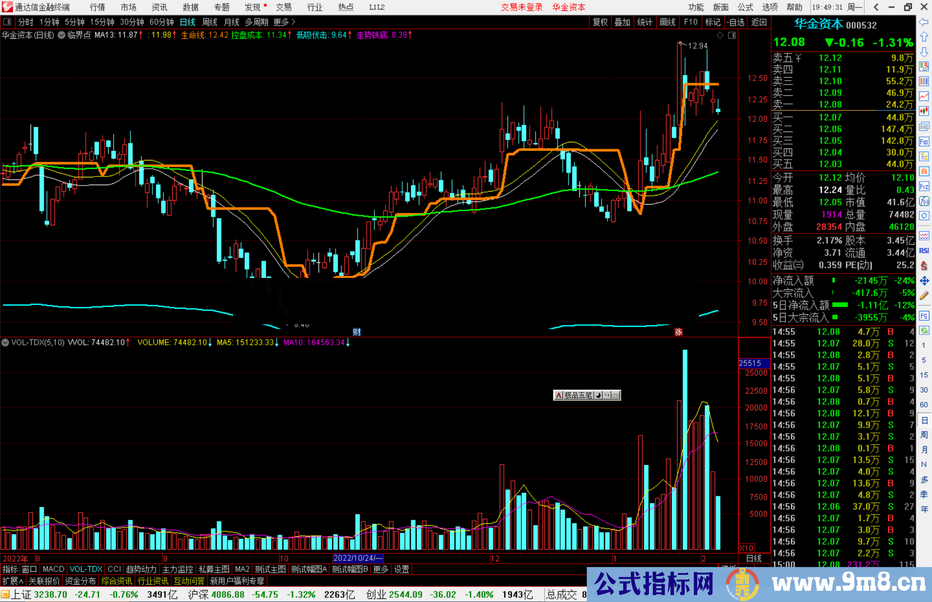Click the 5日净流入额 green bar

coord(840,305)
